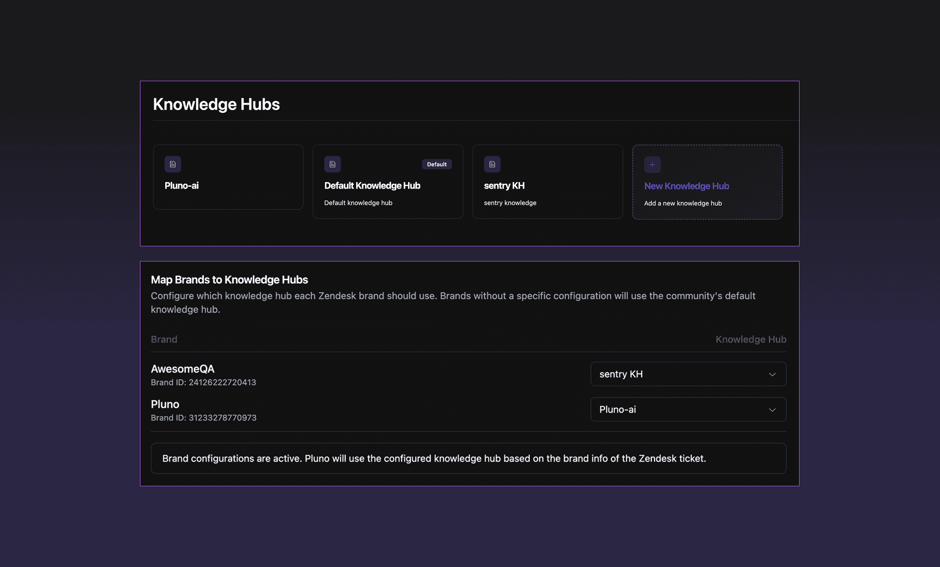This screenshot has height=567, width=940.
Task: Open the knowledge hub dropdown for AwesomeQA brand
Action: click(x=688, y=374)
